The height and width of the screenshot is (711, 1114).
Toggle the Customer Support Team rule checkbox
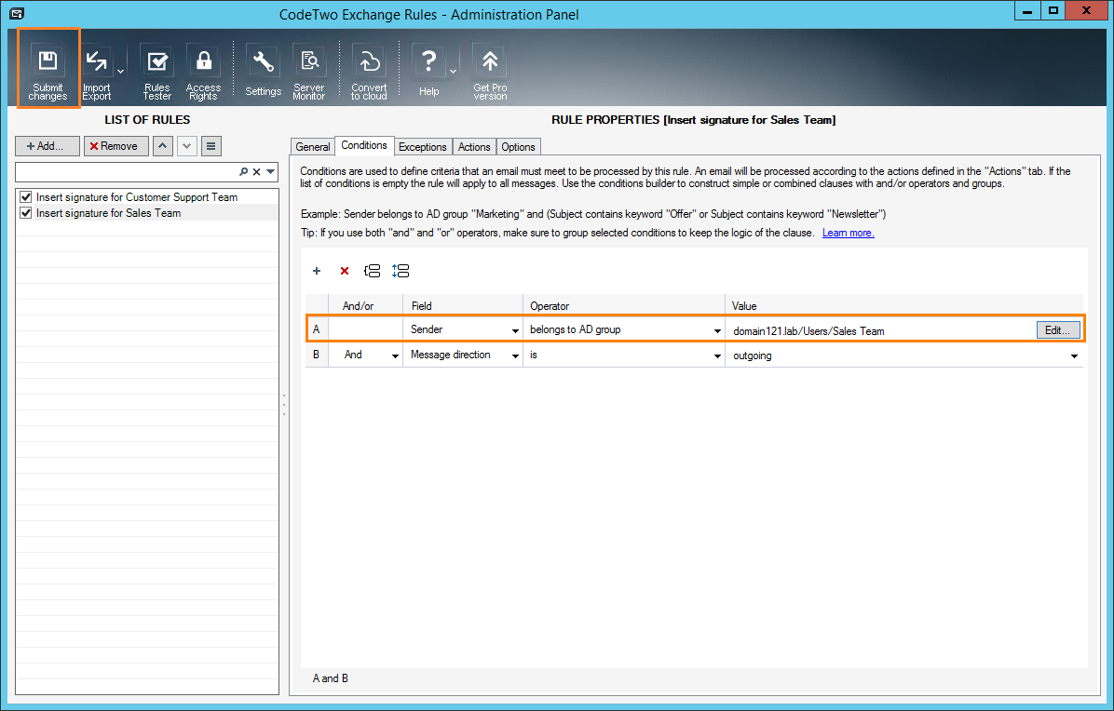point(26,197)
